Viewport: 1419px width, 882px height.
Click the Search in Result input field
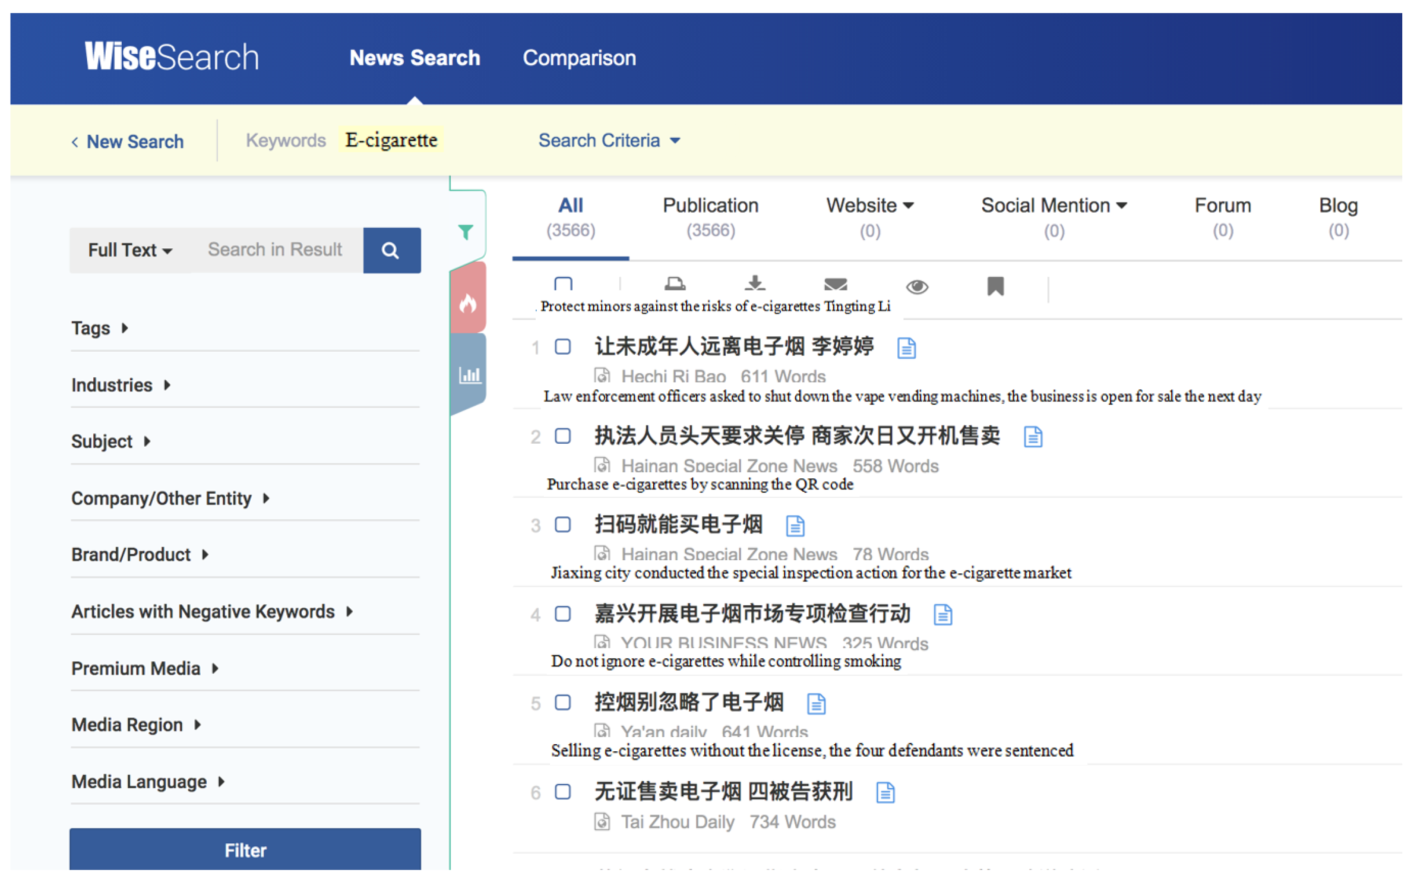[x=275, y=250]
